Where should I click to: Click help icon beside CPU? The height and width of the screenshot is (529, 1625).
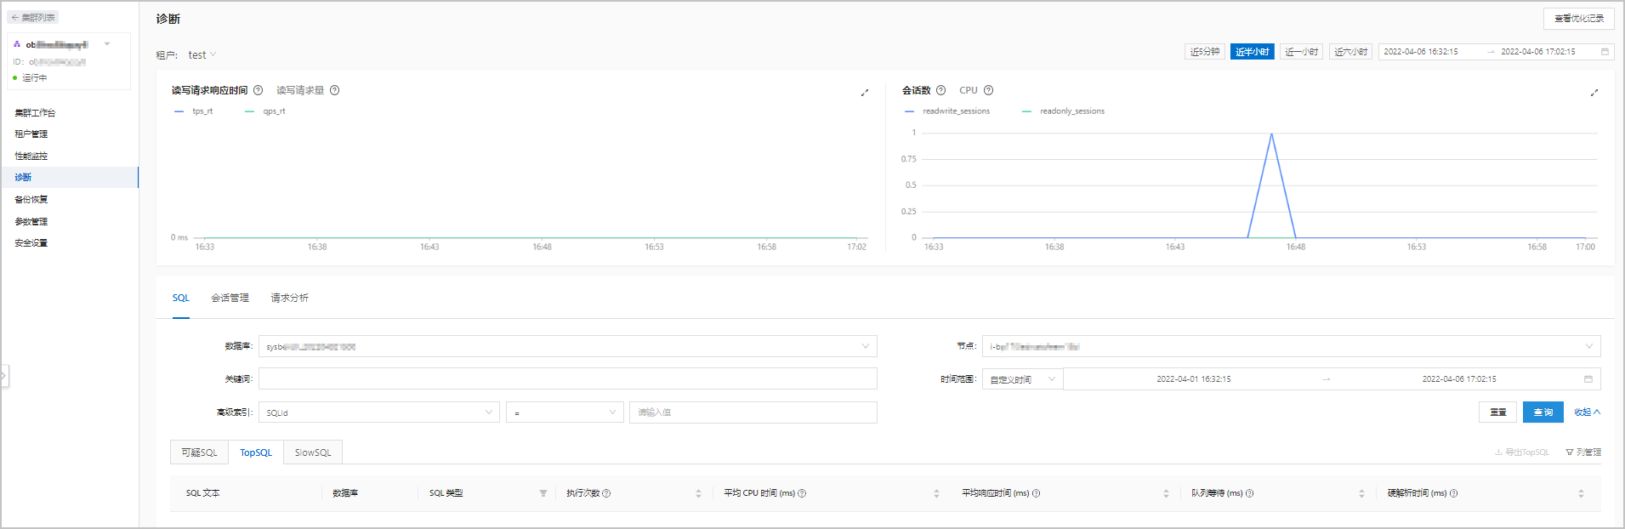coord(988,90)
